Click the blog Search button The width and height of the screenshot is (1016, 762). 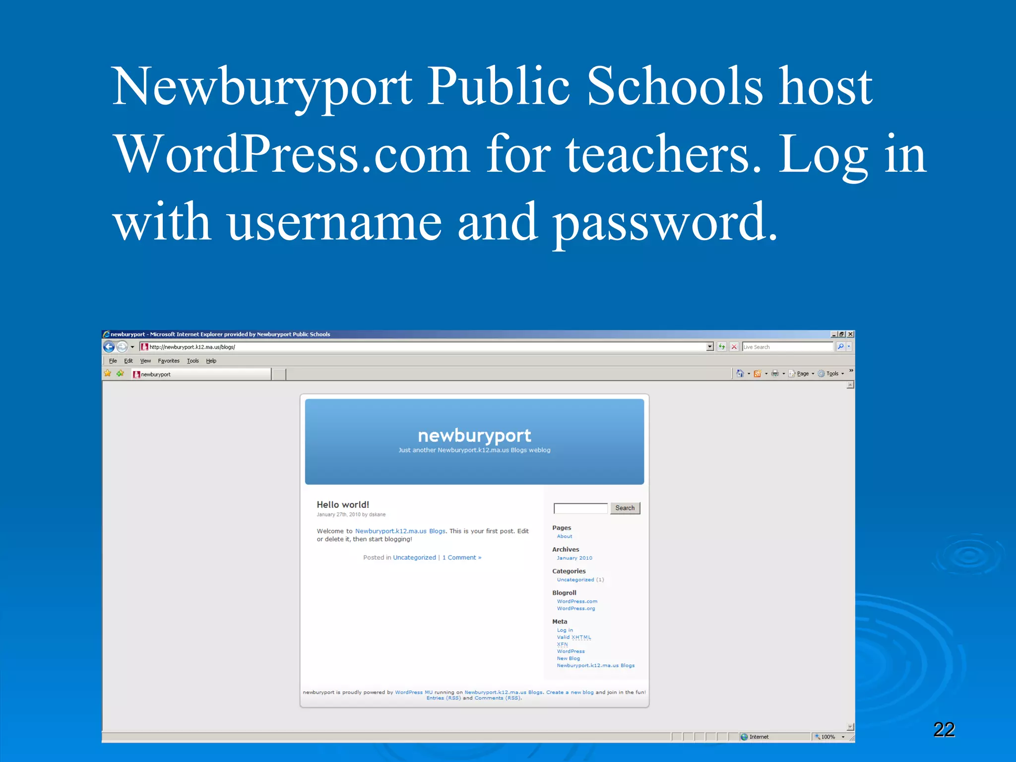coord(625,508)
